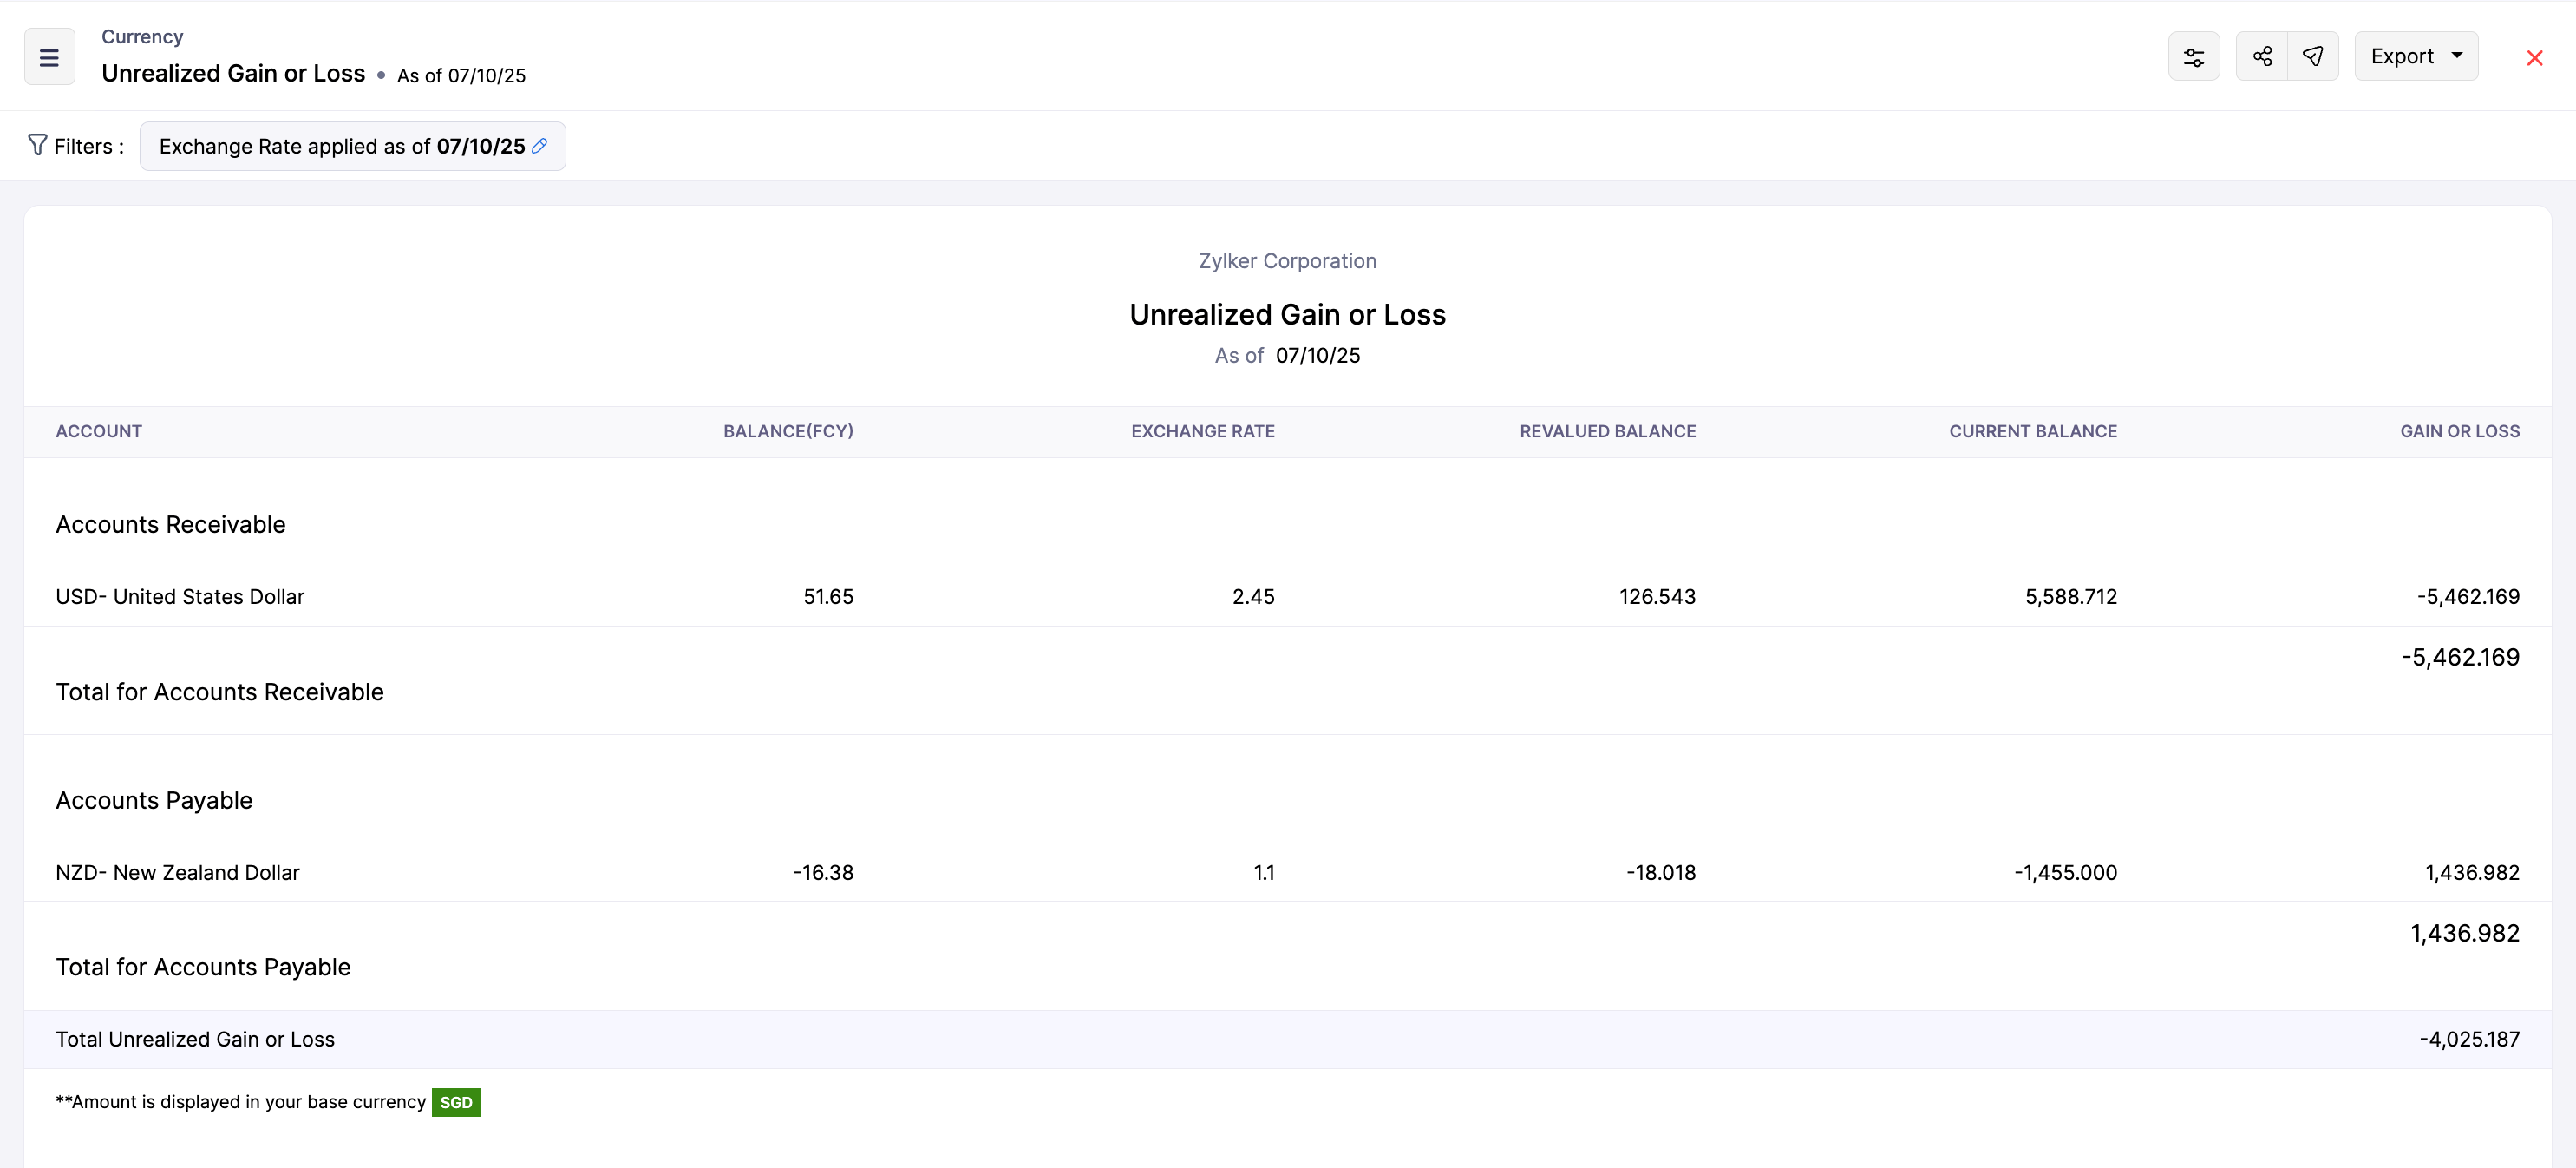Click the GAIN OR LOSS column header
This screenshot has width=2576, height=1168.
pyautogui.click(x=2459, y=431)
